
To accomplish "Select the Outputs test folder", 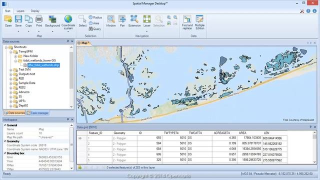I will [x=26, y=74].
